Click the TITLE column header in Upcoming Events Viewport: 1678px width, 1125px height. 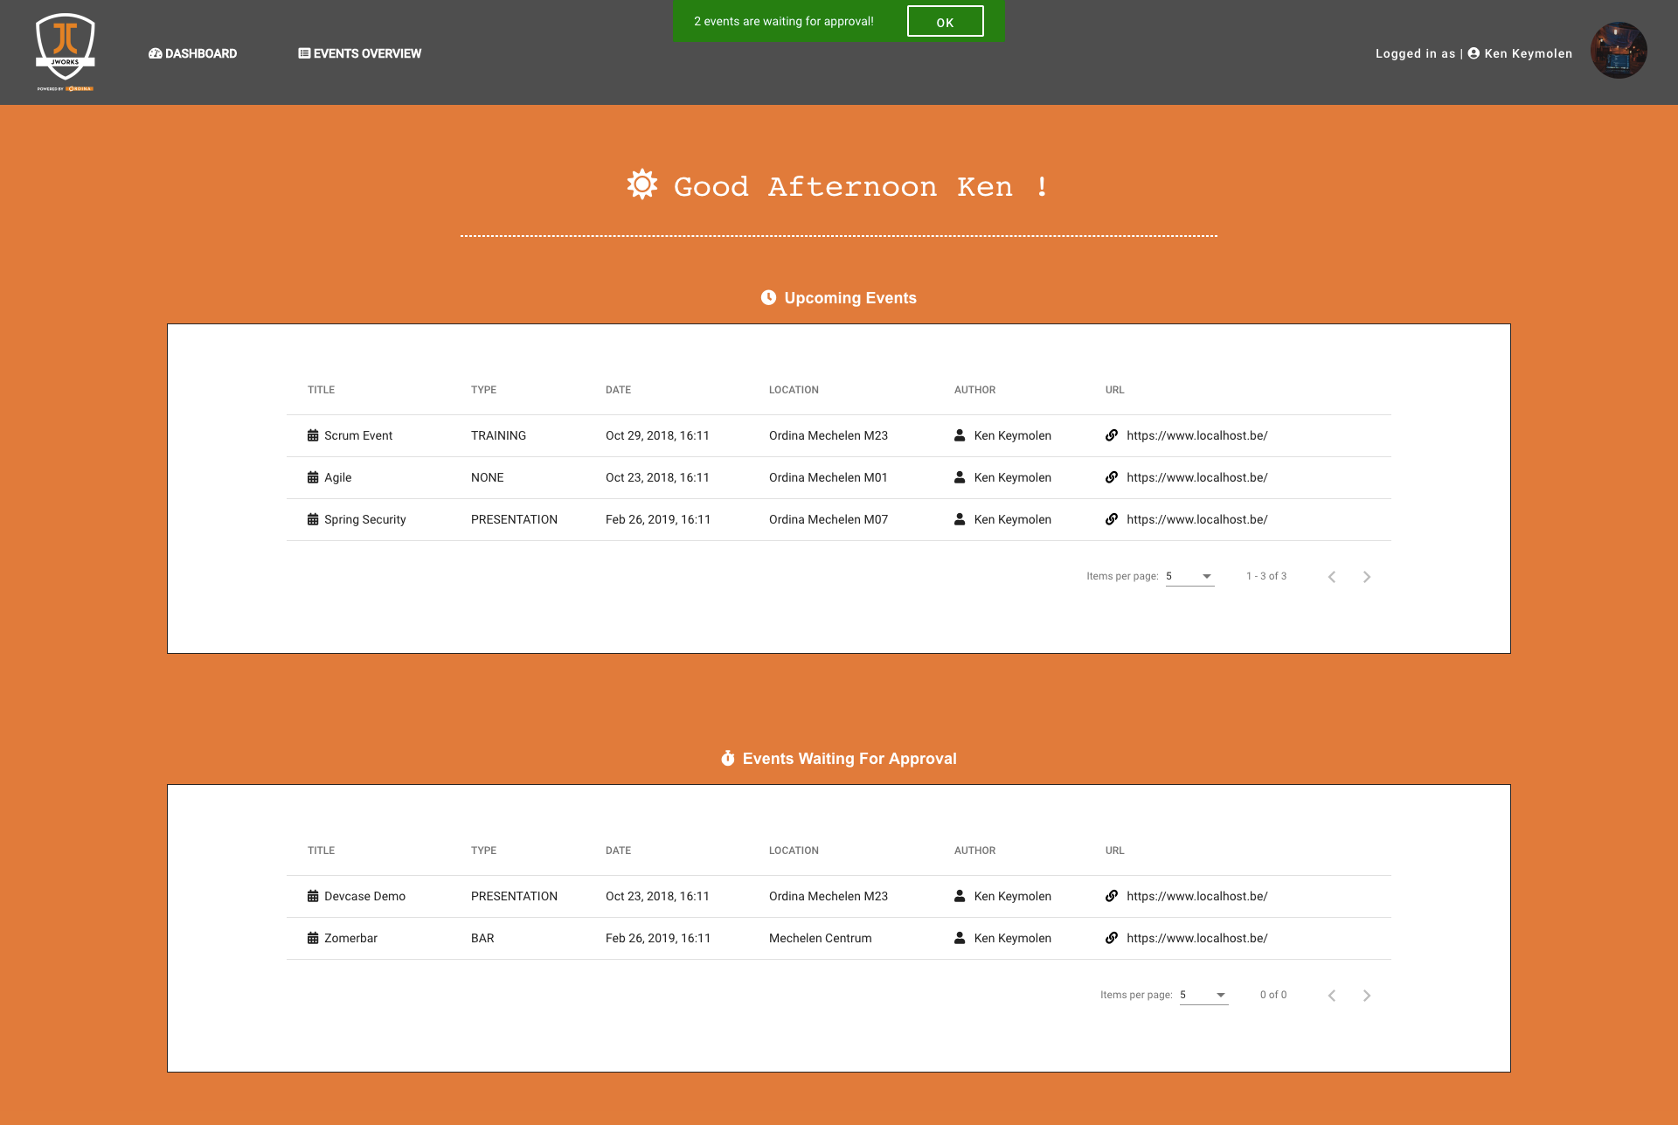pyautogui.click(x=321, y=390)
